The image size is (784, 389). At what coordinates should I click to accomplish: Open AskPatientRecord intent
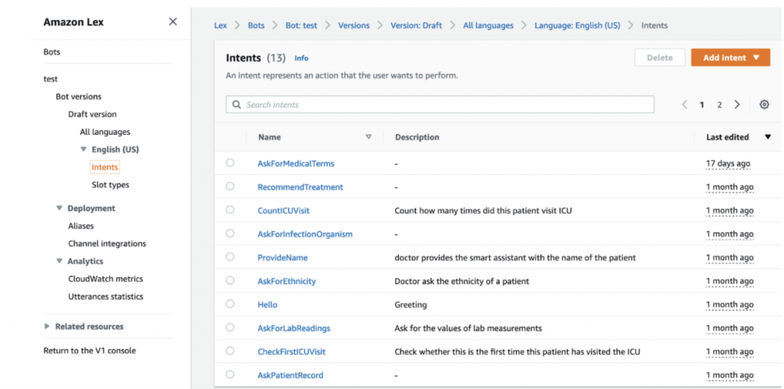290,375
